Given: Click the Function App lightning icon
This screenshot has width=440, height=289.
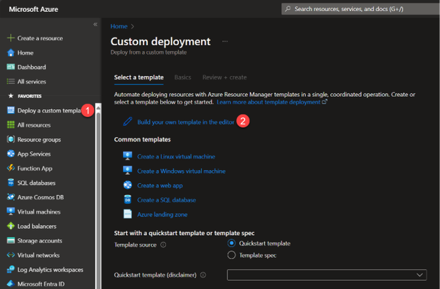Looking at the screenshot, I should [10, 168].
